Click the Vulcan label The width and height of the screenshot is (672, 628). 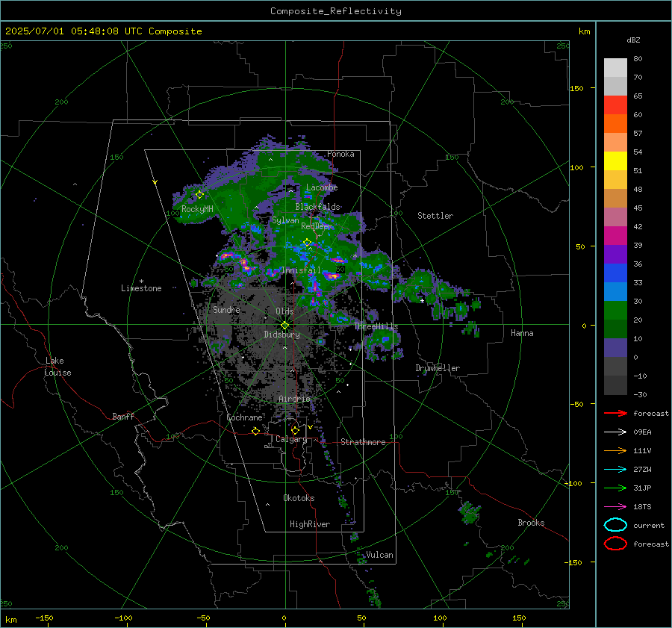coord(379,555)
